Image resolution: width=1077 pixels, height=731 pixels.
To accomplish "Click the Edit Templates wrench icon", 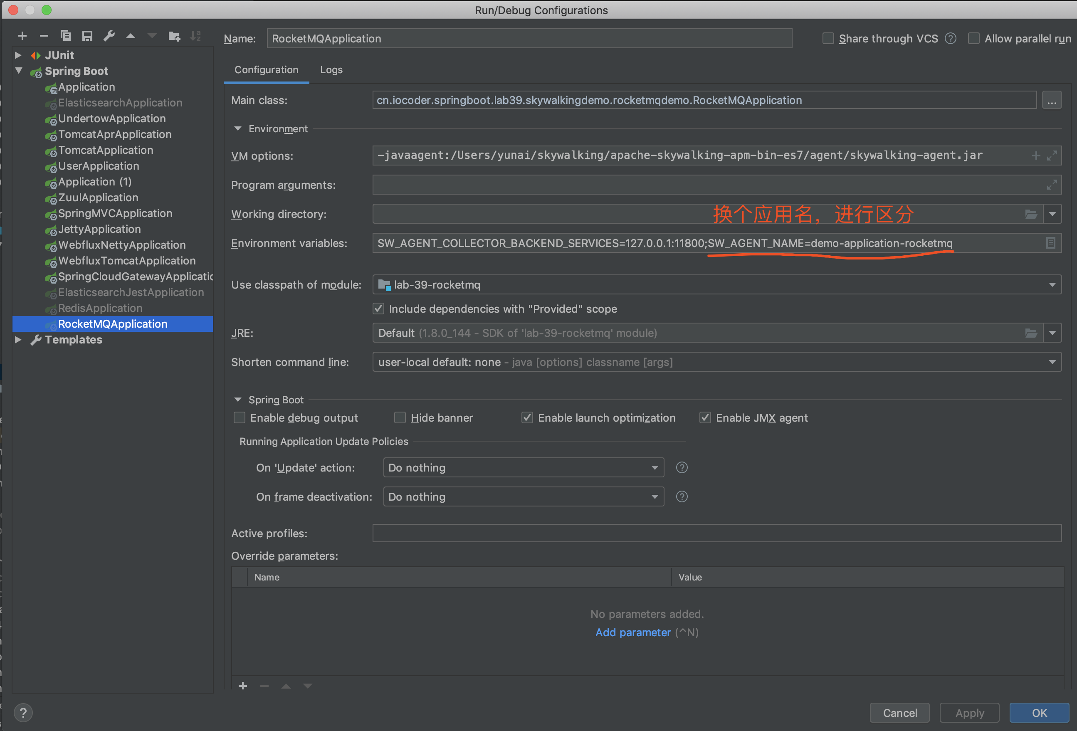I will [109, 36].
